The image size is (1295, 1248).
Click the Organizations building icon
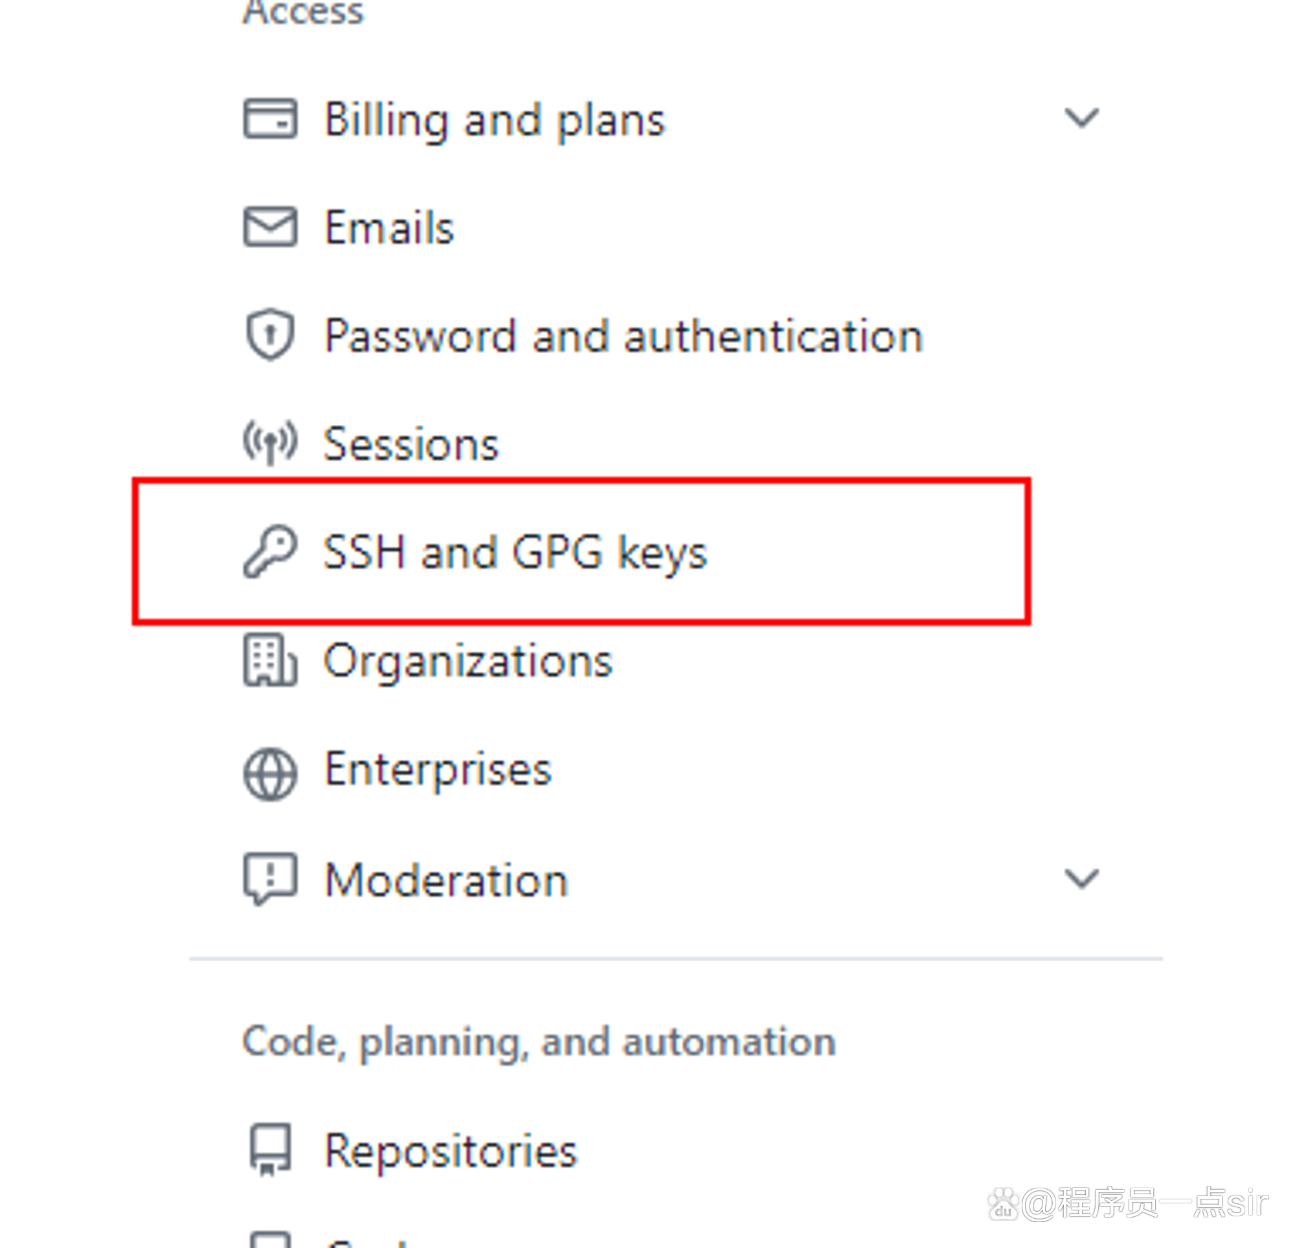pos(270,661)
